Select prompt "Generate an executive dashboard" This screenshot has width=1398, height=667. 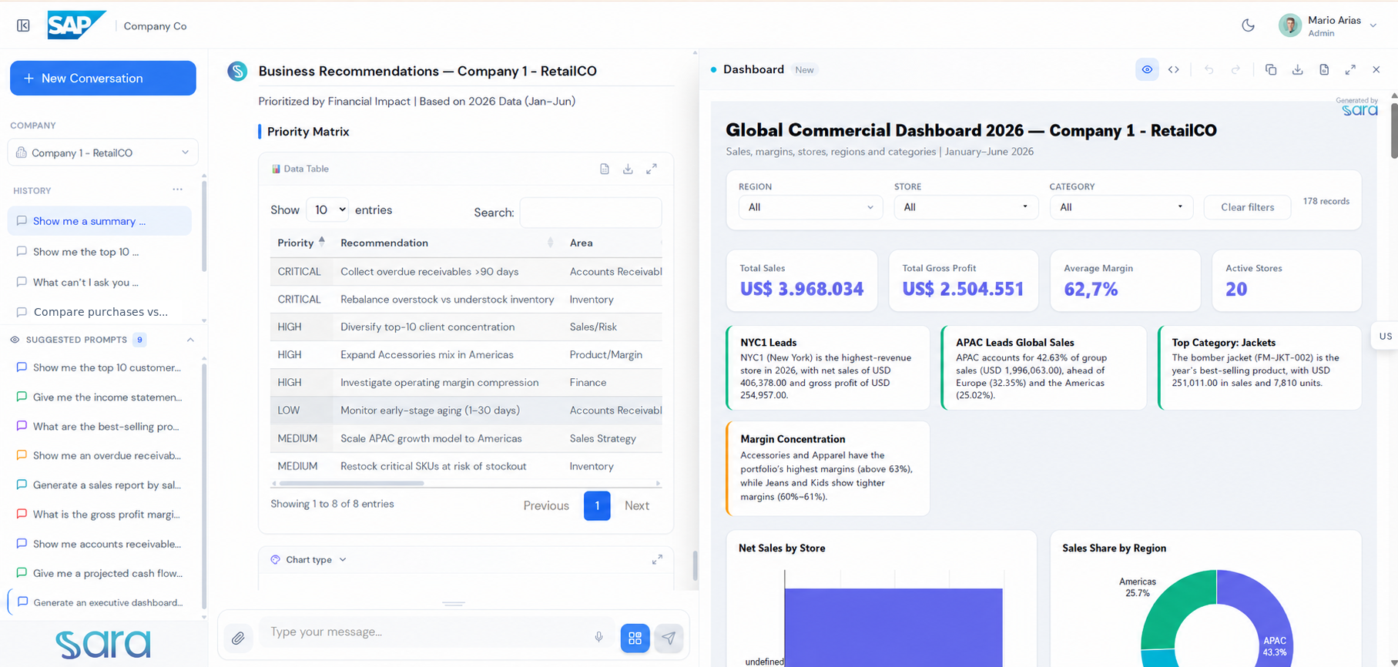click(x=99, y=602)
